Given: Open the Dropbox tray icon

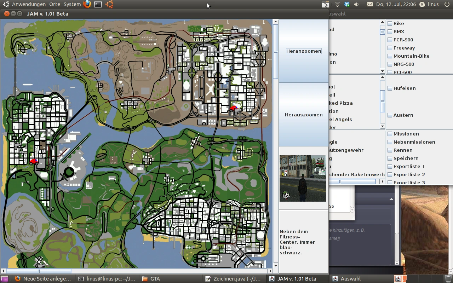Looking at the screenshot, I should (x=346, y=4).
